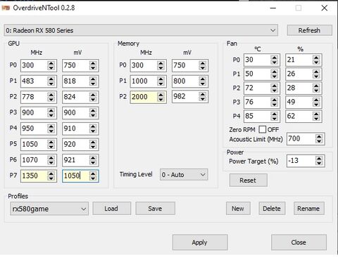Increase Memory P0 mV with up arrow
338x257 pixels.
(x=203, y=62)
